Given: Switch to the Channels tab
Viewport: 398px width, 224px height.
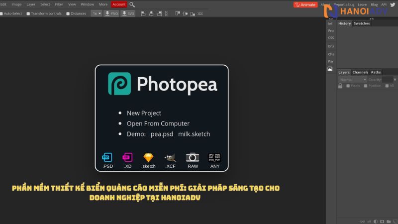Looking at the screenshot, I should [360, 72].
